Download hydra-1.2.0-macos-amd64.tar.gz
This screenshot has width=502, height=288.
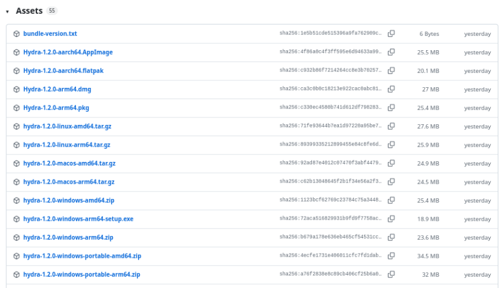point(69,164)
